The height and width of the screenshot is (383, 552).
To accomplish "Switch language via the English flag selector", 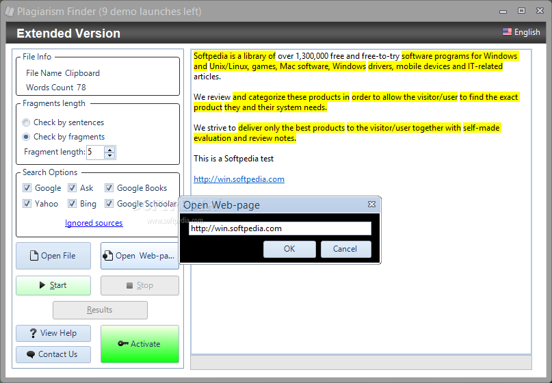I will 521,32.
